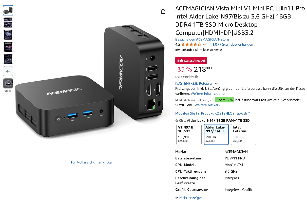Image resolution: width=307 pixels, height=201 pixels.
Task: Select the first product thumbnail image
Action: coord(8,10)
